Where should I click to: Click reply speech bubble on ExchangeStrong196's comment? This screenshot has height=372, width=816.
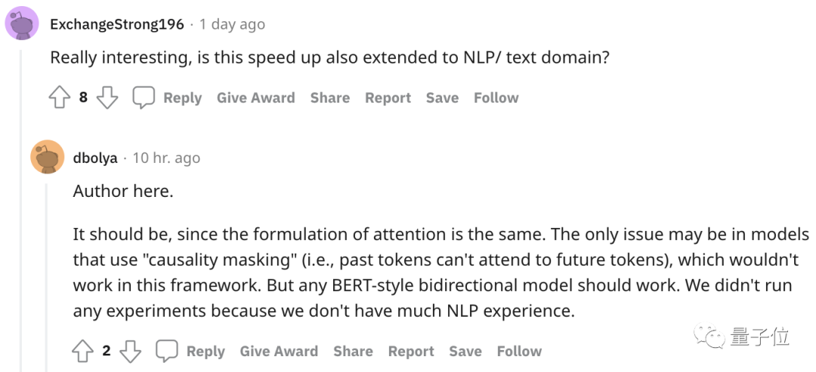pos(144,98)
